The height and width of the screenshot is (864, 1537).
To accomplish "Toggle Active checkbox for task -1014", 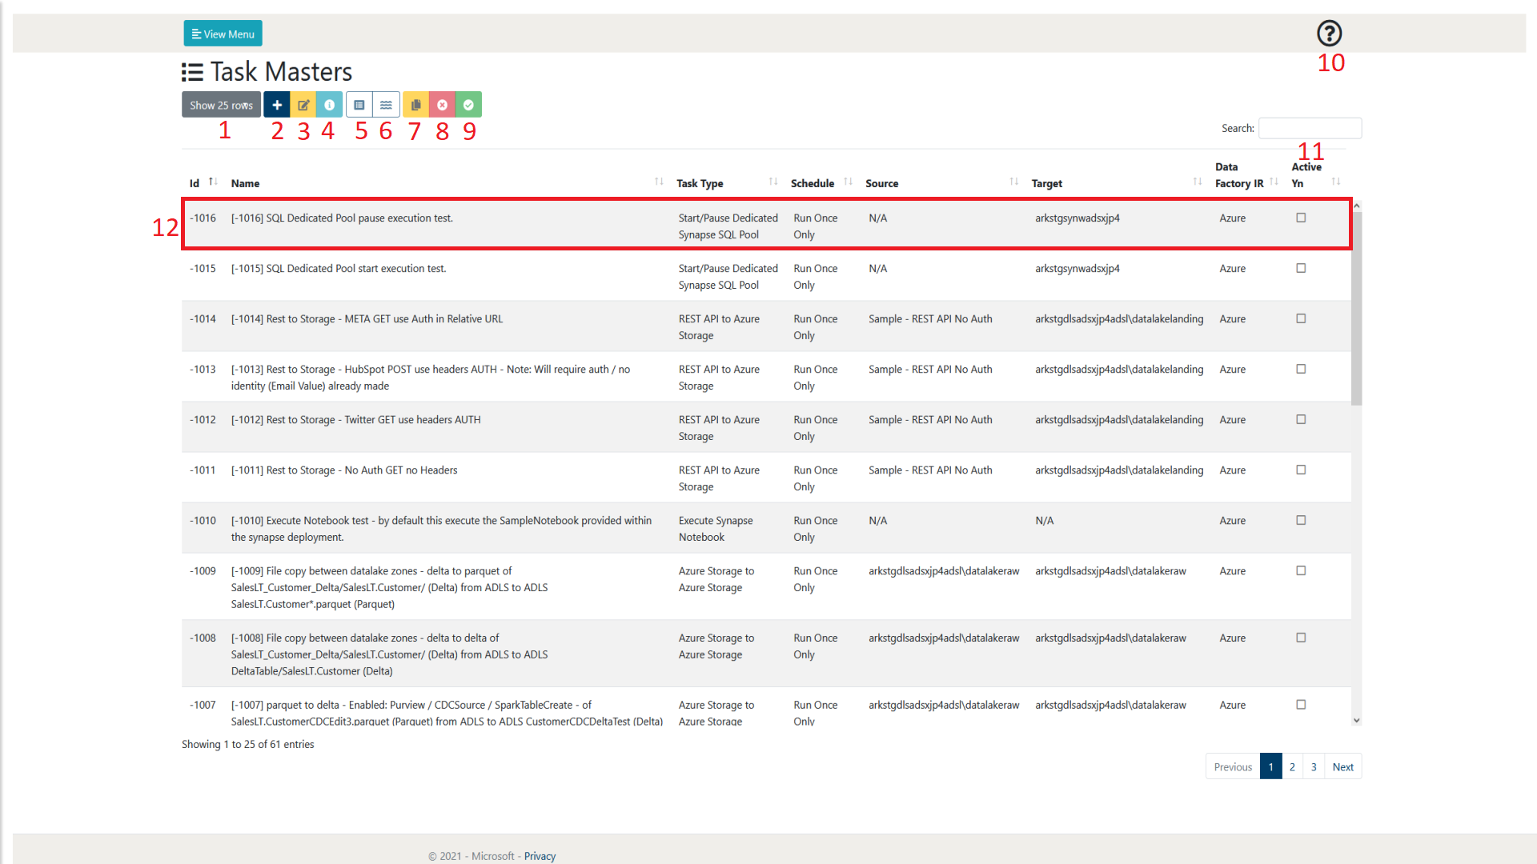I will point(1301,318).
